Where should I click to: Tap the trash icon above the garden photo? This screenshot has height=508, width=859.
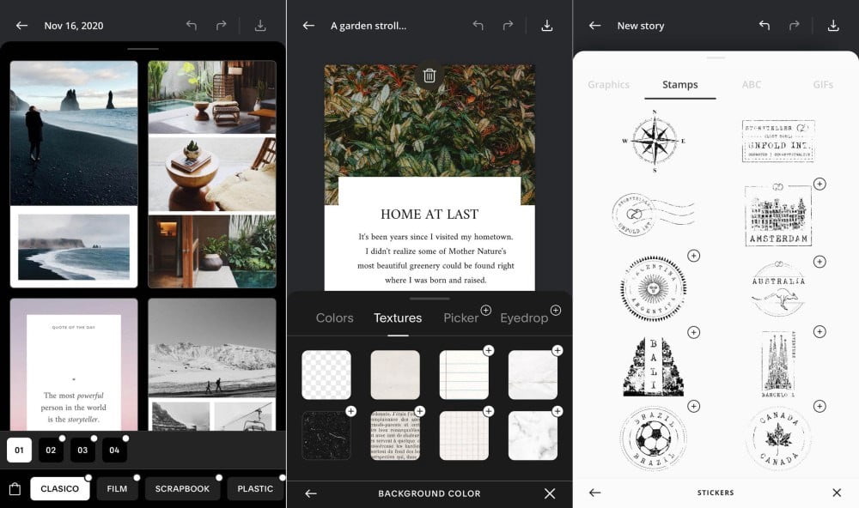tap(429, 76)
